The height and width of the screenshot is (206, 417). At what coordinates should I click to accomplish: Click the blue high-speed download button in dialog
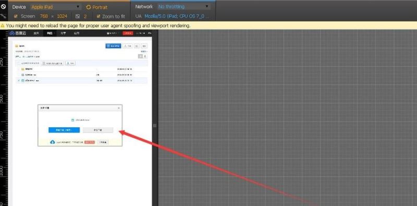click(x=64, y=130)
